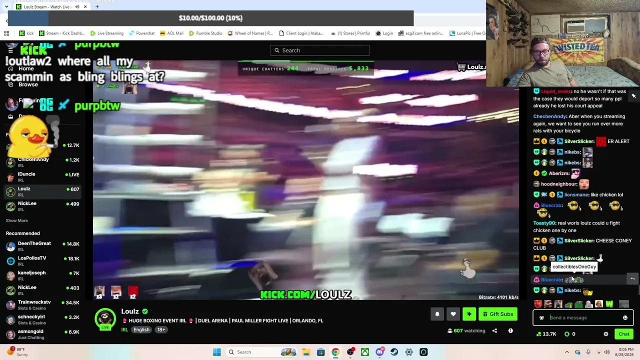Open the emoji picker in message box
Image resolution: width=640 pixels, height=360 pixels.
click(x=625, y=317)
